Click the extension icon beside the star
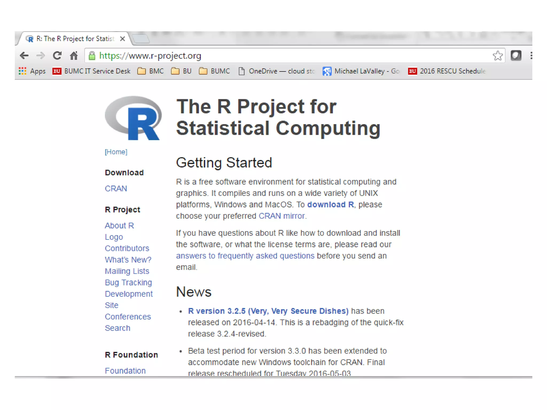Viewport: 547px width, 410px height. point(516,56)
